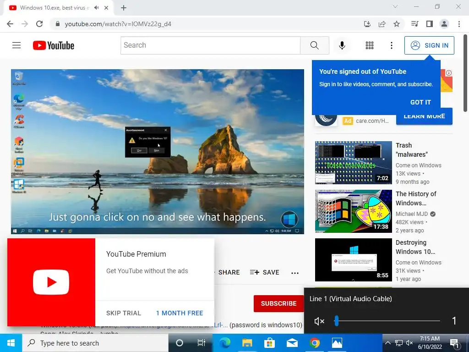Mute the tab via speaker icon
The image size is (469, 352).
(96, 8)
